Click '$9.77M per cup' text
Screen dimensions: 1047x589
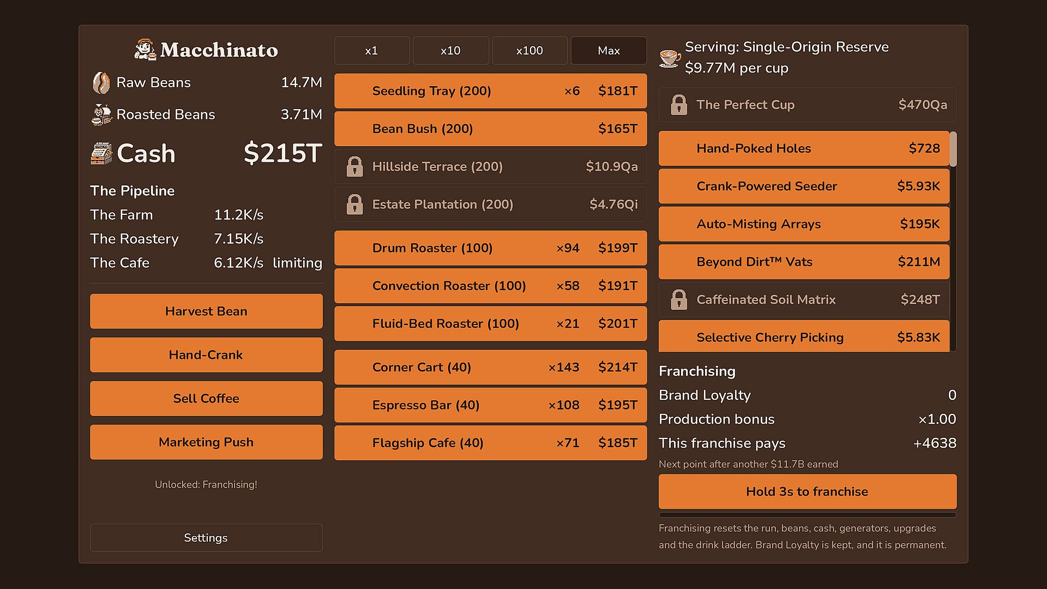737,68
